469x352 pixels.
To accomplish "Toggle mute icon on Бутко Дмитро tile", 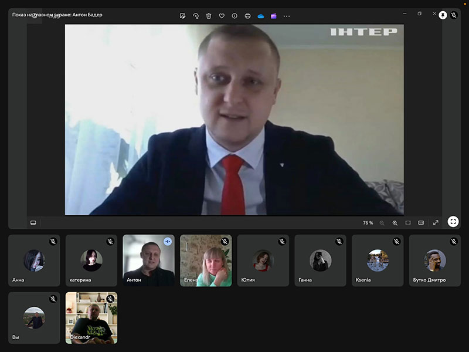I will [454, 241].
